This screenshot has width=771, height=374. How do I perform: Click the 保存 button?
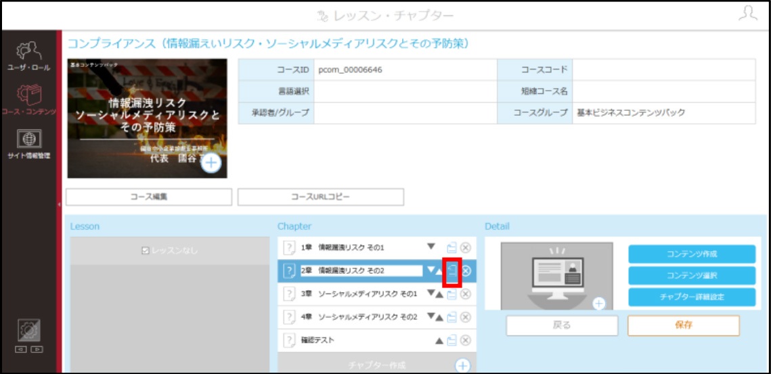(684, 325)
